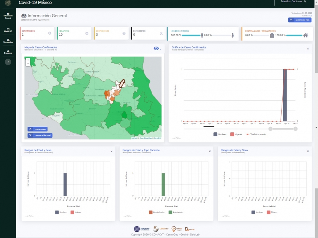Zoom out on the map
This screenshot has width=318, height=238.
tap(28, 64)
